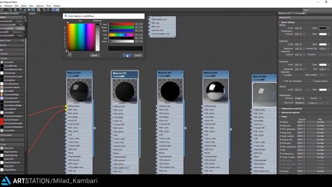Select CoronaTriplanar map in the browser
The height and width of the screenshot is (187, 332).
point(12,120)
